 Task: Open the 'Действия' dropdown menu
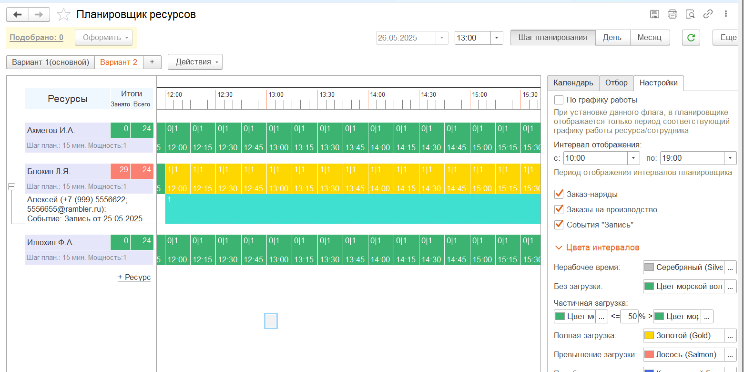click(x=195, y=62)
